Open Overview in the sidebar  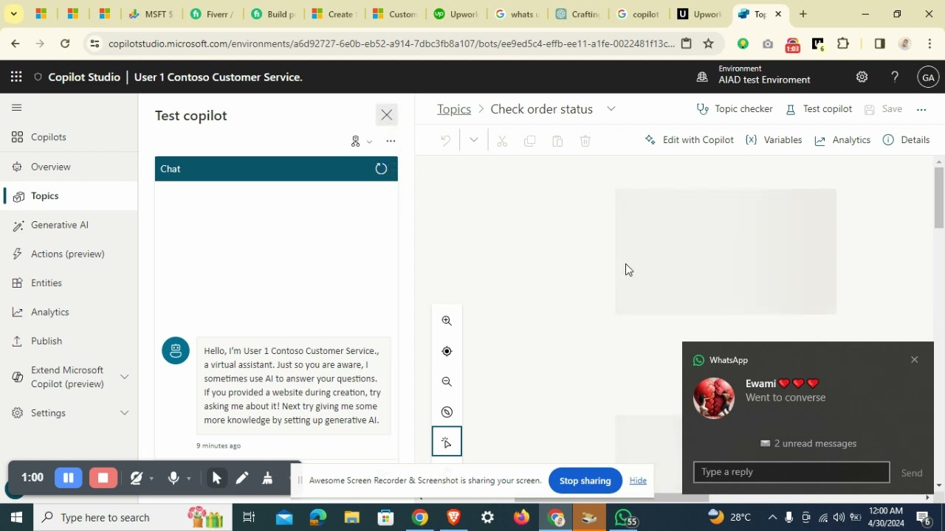pos(69,167)
